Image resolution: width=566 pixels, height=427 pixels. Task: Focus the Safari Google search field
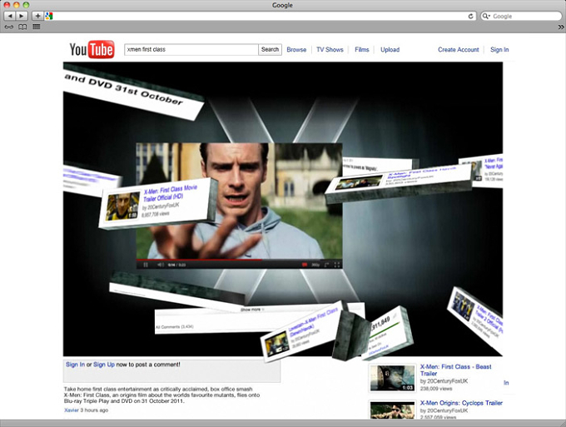pyautogui.click(x=521, y=17)
